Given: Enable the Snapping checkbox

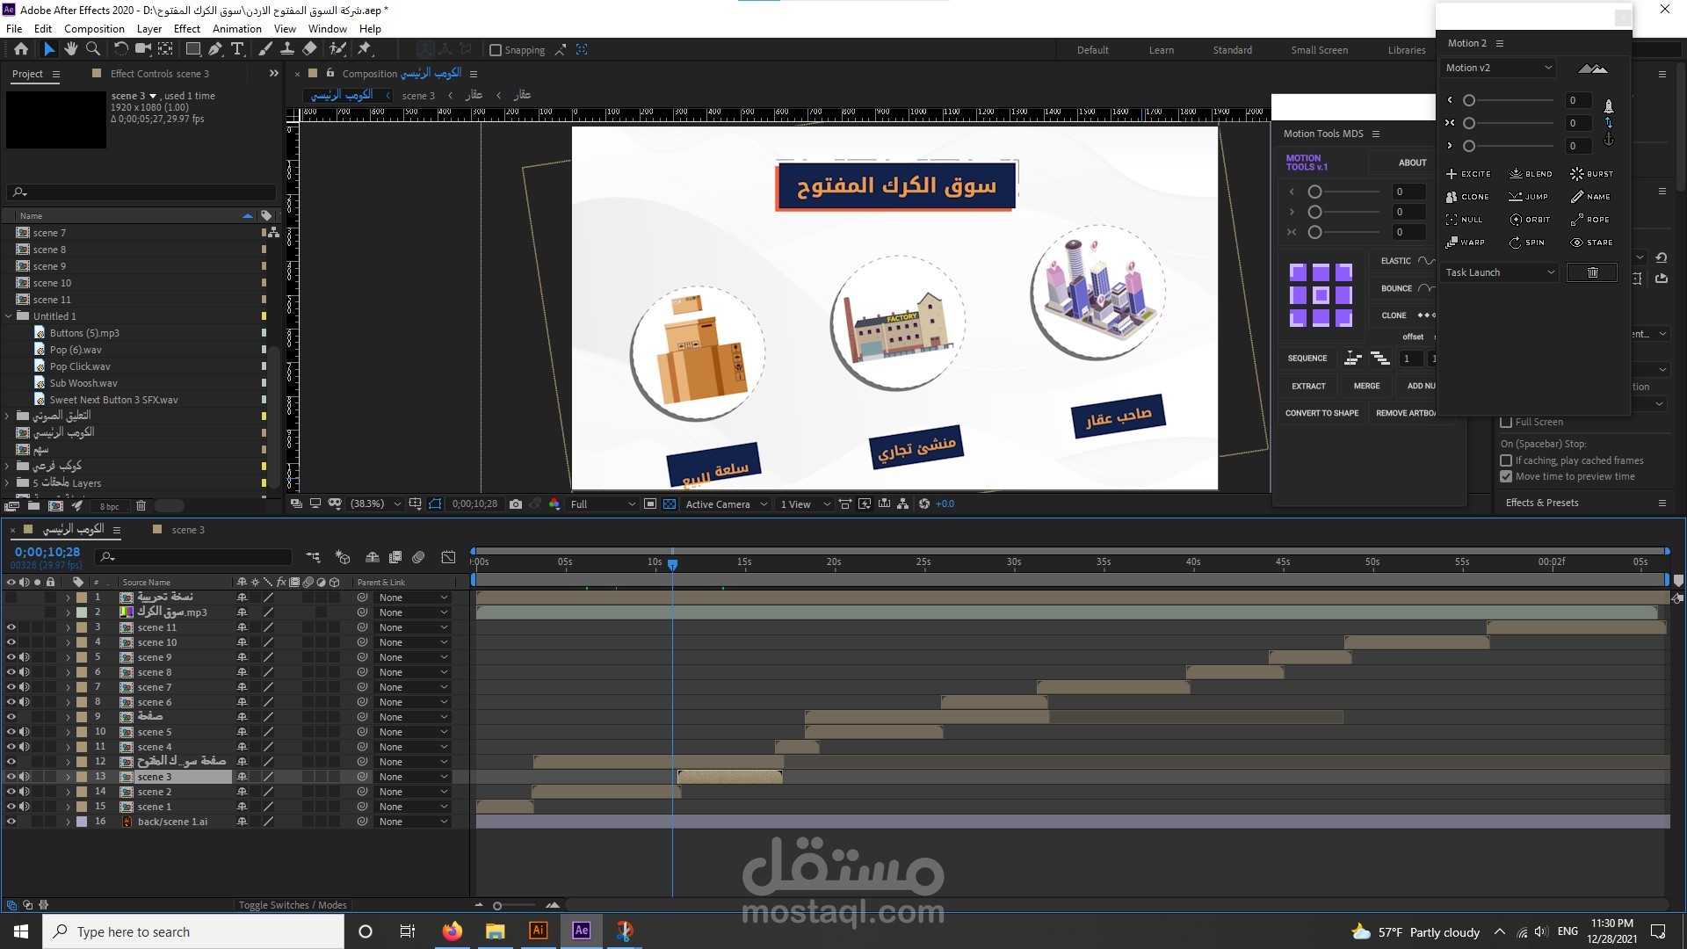Looking at the screenshot, I should click(x=496, y=50).
